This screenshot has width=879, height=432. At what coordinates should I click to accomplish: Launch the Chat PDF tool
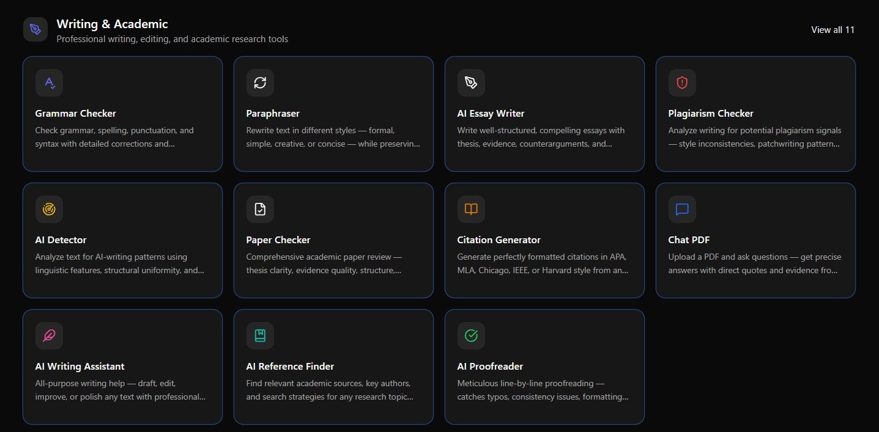coord(755,240)
